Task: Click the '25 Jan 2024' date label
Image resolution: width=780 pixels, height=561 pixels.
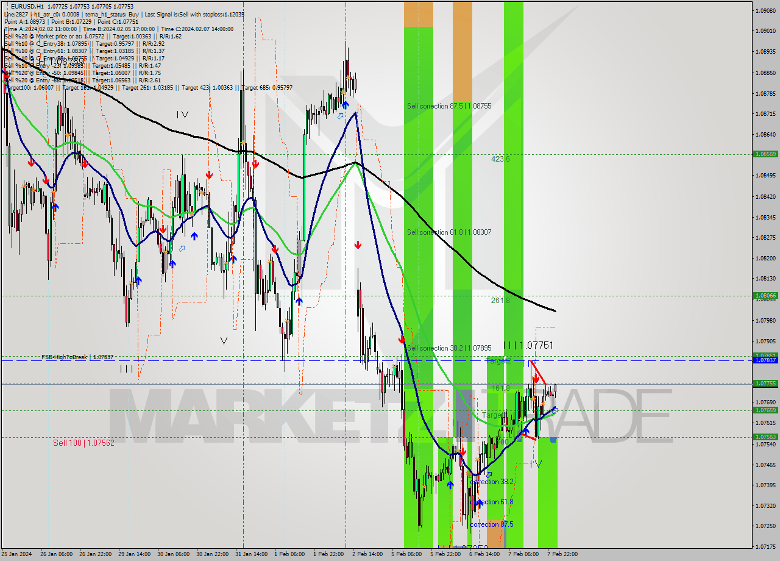Action: point(15,554)
